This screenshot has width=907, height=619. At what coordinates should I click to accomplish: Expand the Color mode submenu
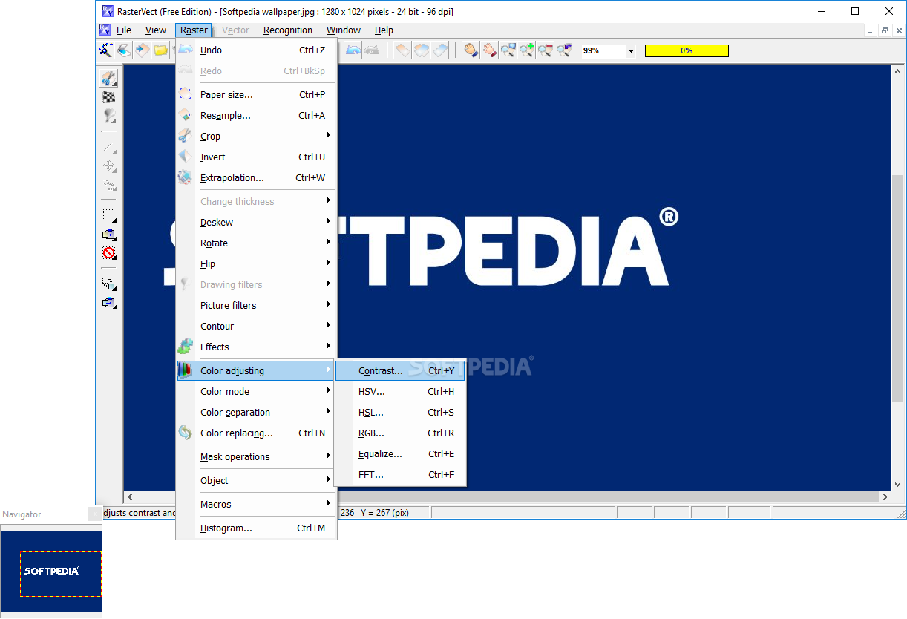pos(256,392)
